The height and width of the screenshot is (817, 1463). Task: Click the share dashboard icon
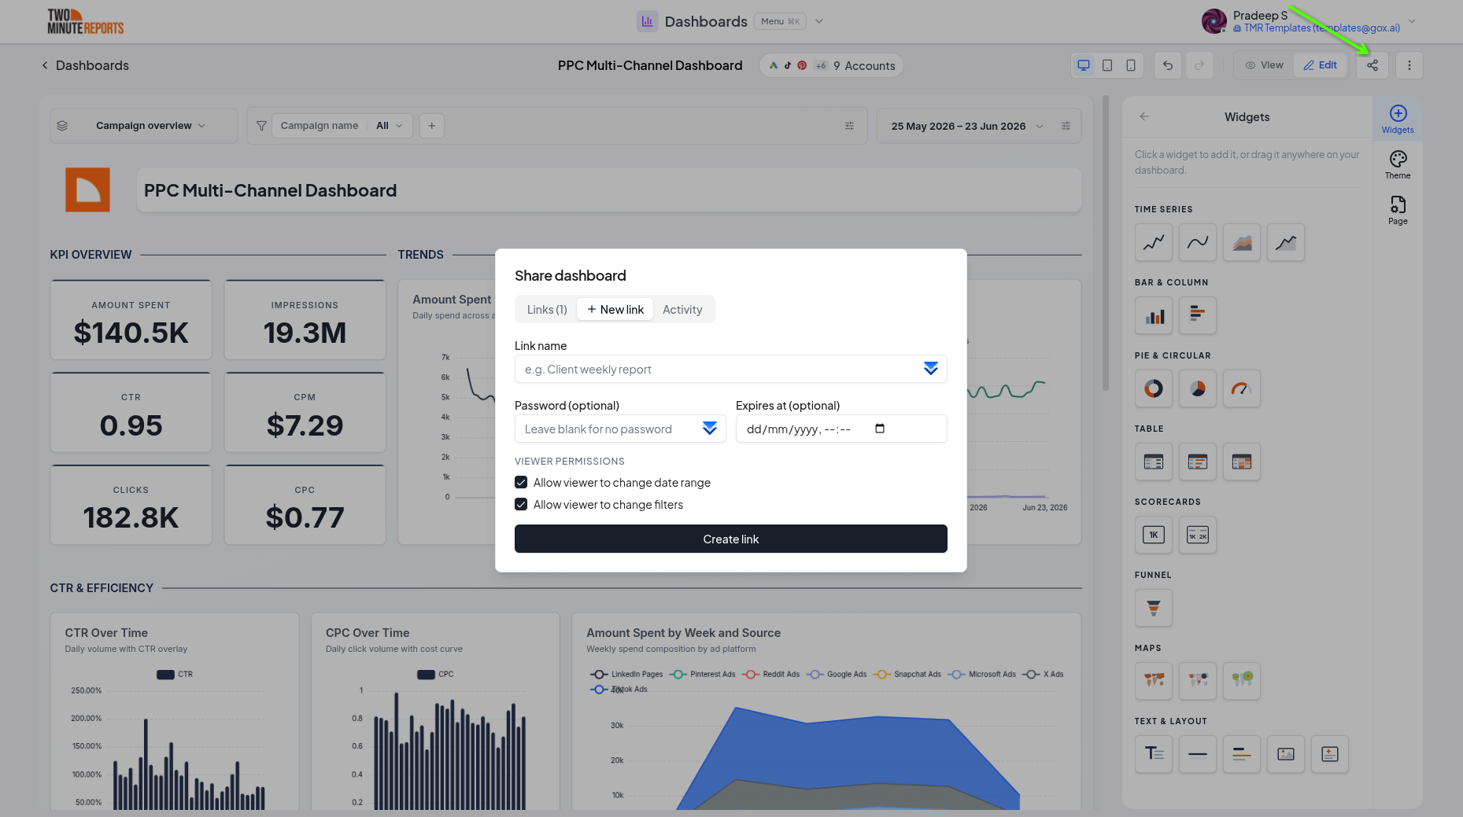click(1372, 65)
